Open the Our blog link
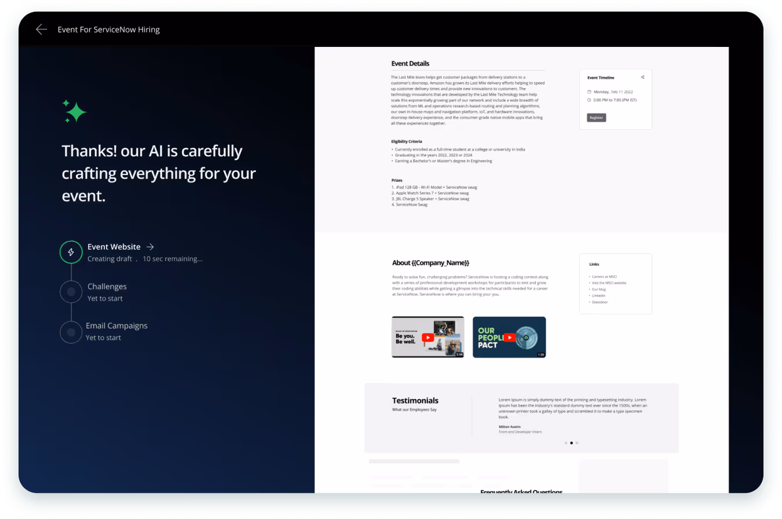782x519 pixels. coord(598,289)
